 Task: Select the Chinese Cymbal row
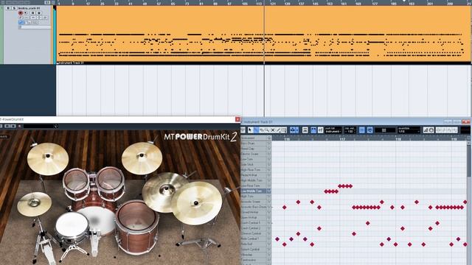tap(254, 233)
